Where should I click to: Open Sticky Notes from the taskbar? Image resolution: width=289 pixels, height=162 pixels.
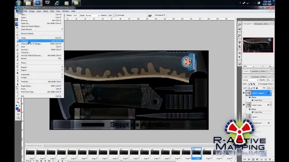[x=76, y=3]
